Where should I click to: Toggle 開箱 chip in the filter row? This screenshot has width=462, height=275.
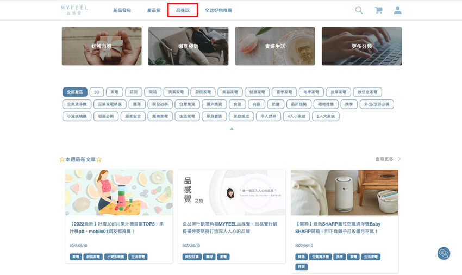153,92
